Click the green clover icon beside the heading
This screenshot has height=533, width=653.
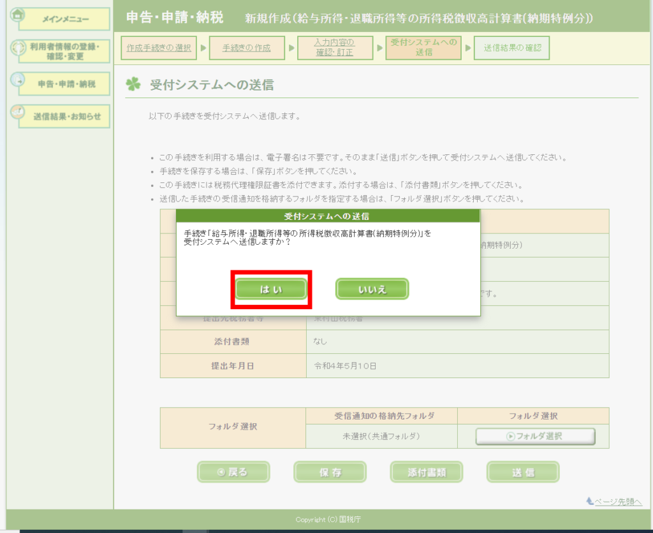[x=133, y=85]
